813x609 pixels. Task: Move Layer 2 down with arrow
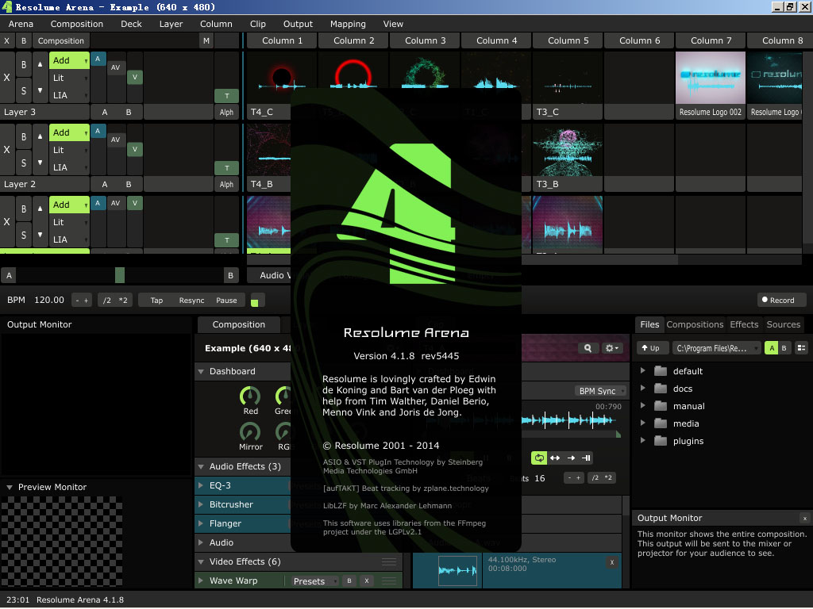pos(40,162)
